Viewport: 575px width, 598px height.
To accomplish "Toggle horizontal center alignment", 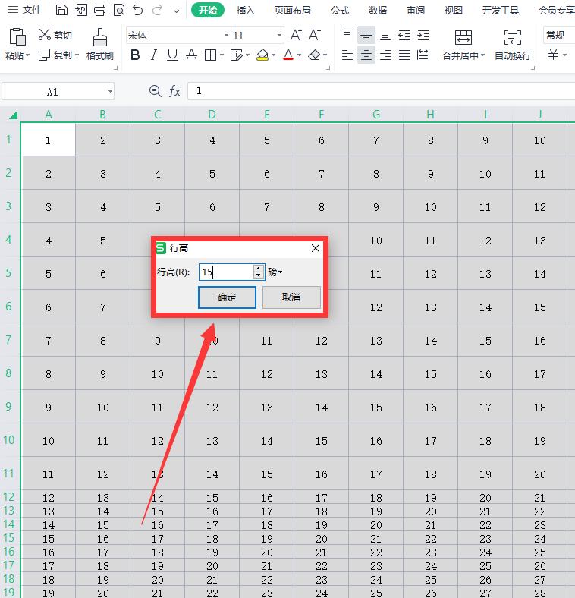I will (366, 55).
